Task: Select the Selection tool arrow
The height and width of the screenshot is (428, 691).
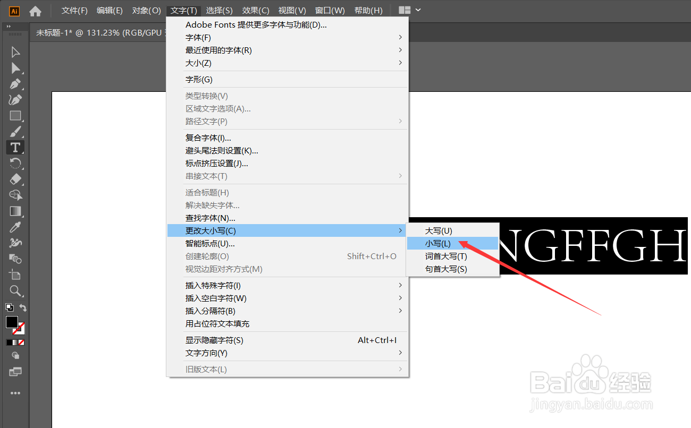Action: coord(15,52)
